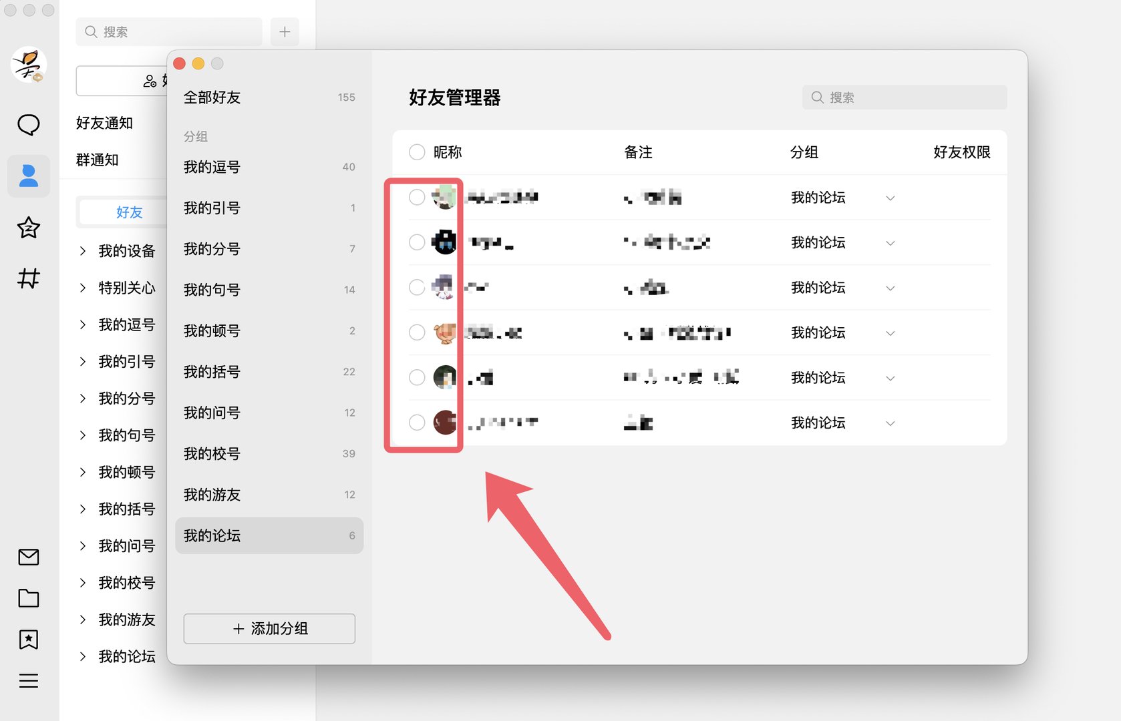Image resolution: width=1121 pixels, height=721 pixels.
Task: Select the last friend's checkbox in the list
Action: (x=416, y=422)
